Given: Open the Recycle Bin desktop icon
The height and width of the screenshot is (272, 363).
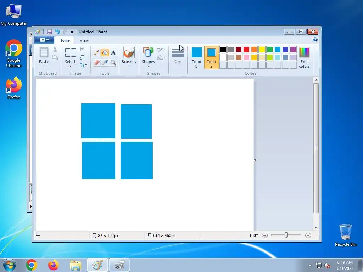Looking at the screenshot, I should 345,235.
